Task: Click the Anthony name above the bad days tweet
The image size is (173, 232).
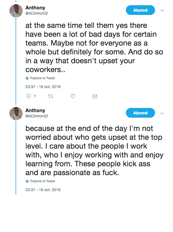Action: point(35,8)
